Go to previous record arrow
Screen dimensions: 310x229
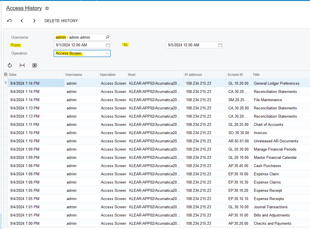click(22, 21)
